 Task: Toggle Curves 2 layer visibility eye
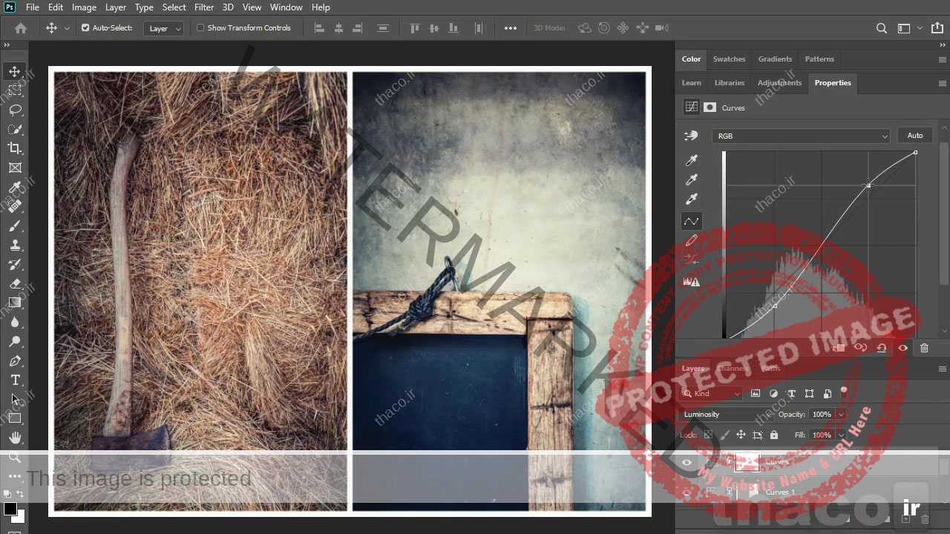pyautogui.click(x=687, y=463)
